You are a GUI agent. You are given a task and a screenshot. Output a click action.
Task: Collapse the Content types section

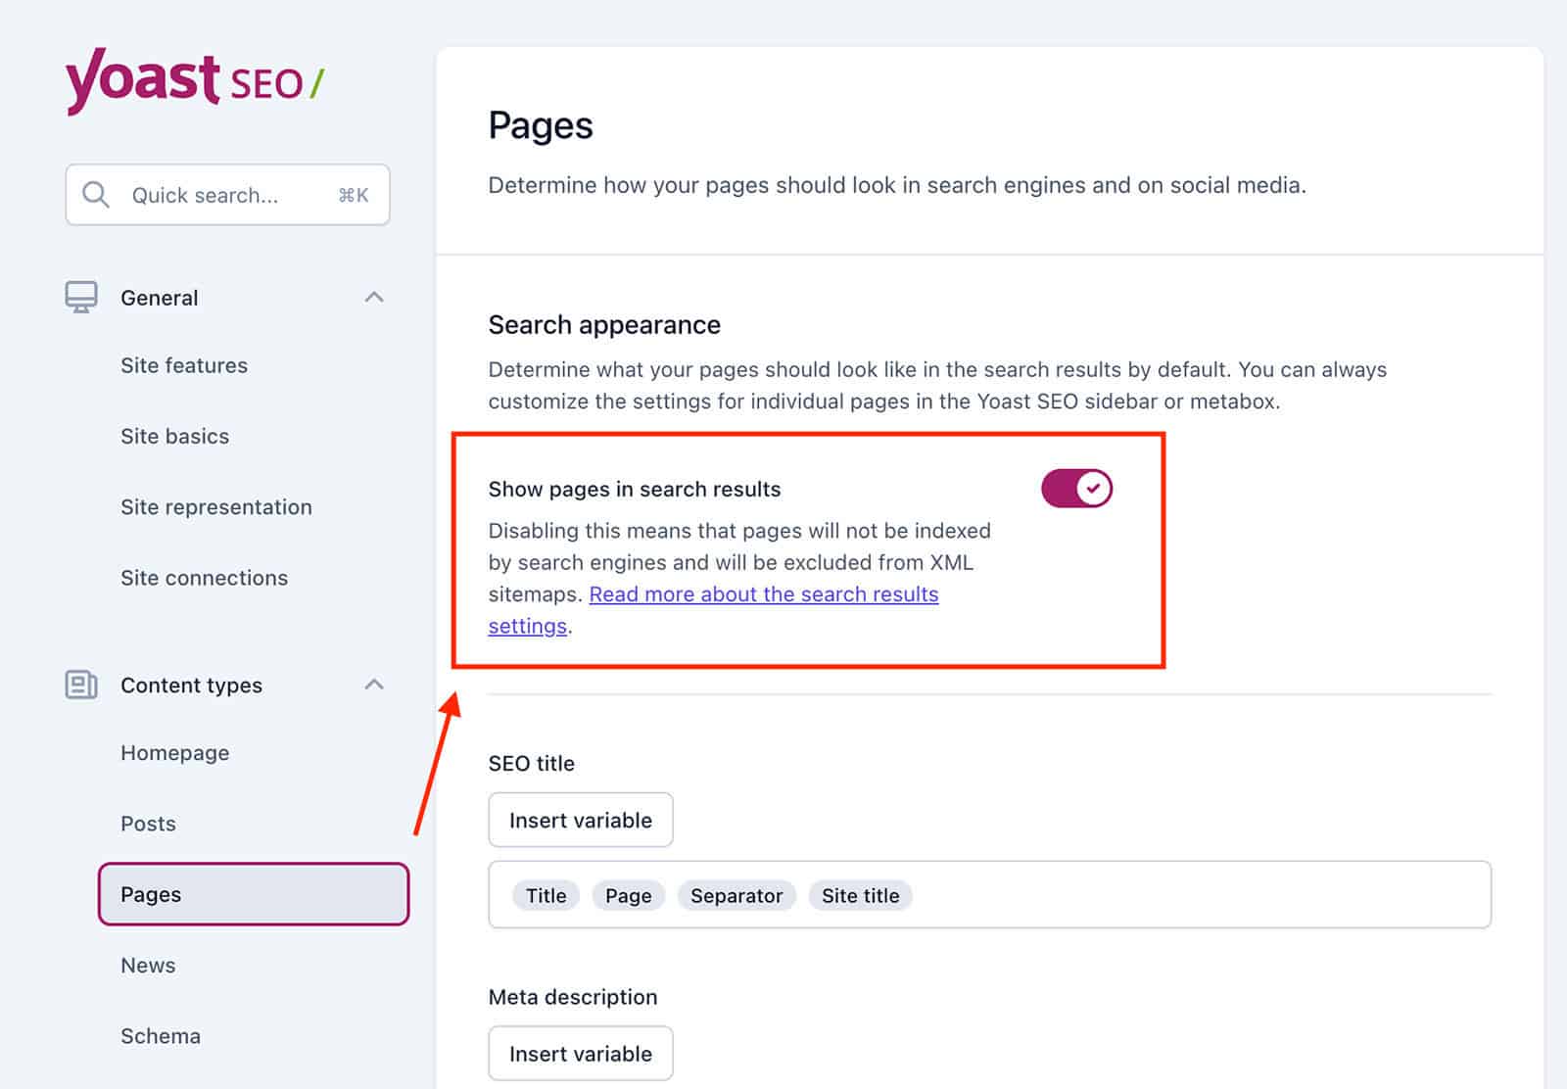(374, 685)
